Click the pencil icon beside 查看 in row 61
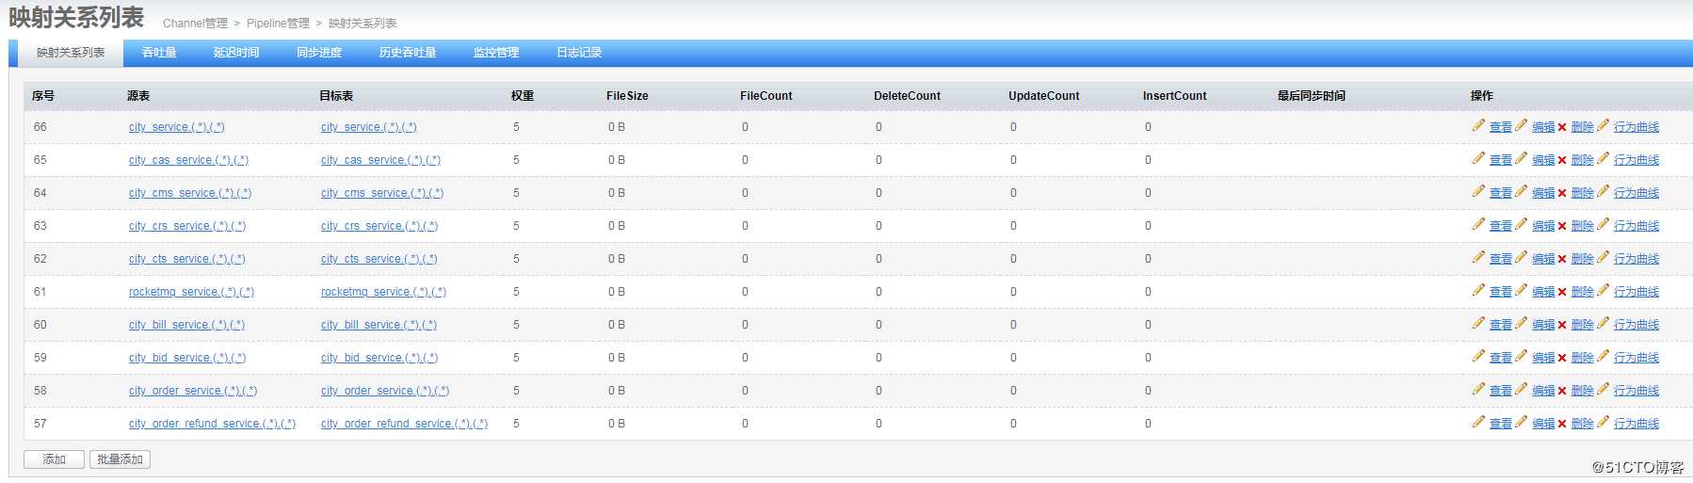Screen dimensions: 1693x483 point(1478,290)
